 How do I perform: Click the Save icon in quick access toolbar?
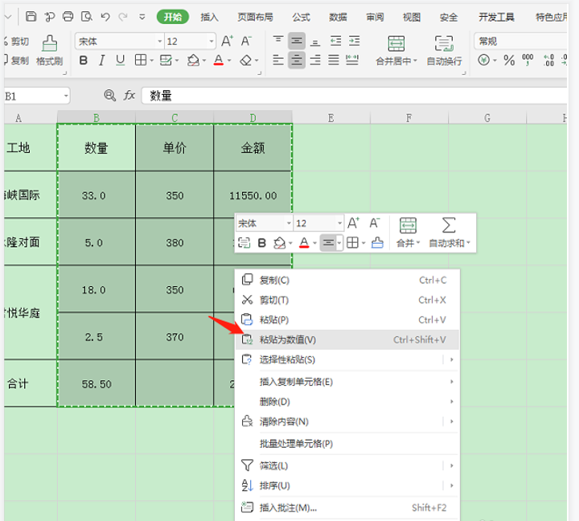coord(31,17)
